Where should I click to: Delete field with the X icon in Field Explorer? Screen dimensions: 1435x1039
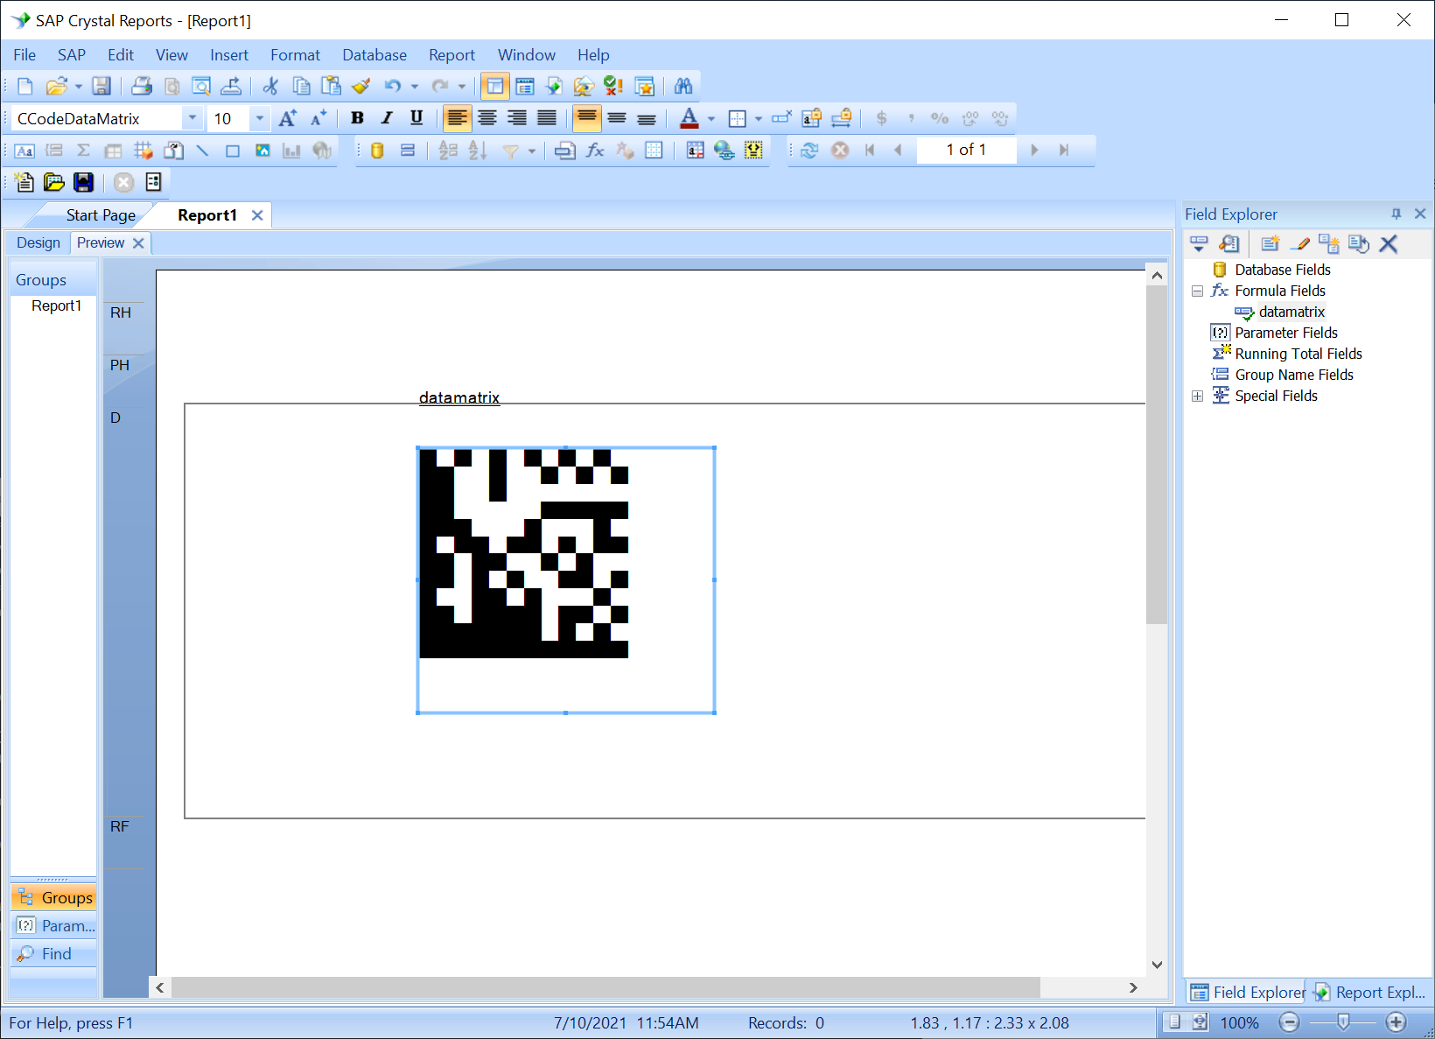click(1389, 244)
